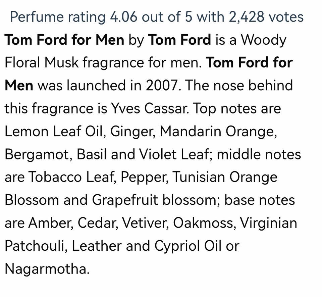
Task: Open the Nagarmotha note
Action: pyautogui.click(x=46, y=269)
